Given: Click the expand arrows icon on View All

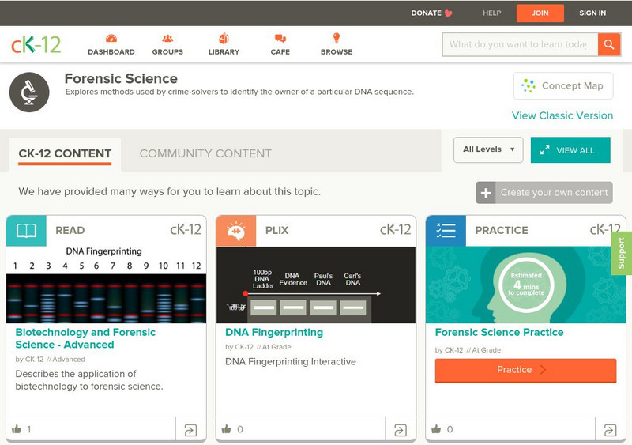Looking at the screenshot, I should [x=544, y=150].
